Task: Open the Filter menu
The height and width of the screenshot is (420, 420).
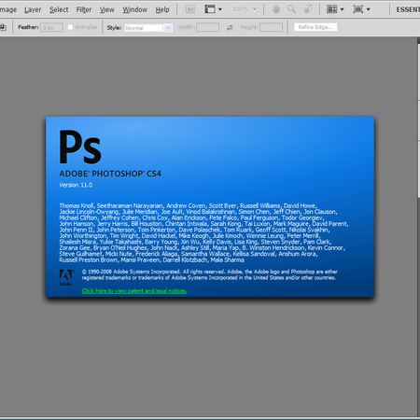Action: (84, 9)
